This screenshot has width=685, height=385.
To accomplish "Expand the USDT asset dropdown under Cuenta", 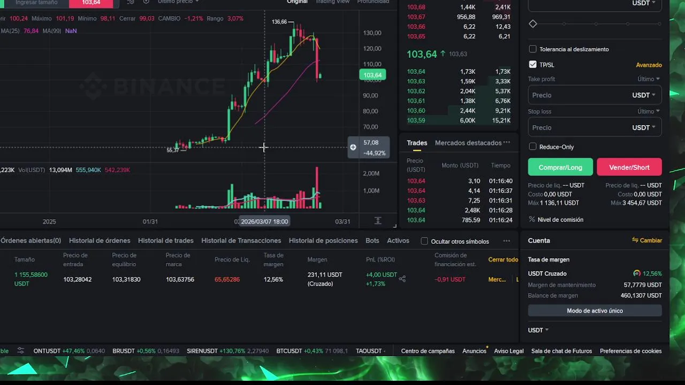I will pyautogui.click(x=538, y=330).
